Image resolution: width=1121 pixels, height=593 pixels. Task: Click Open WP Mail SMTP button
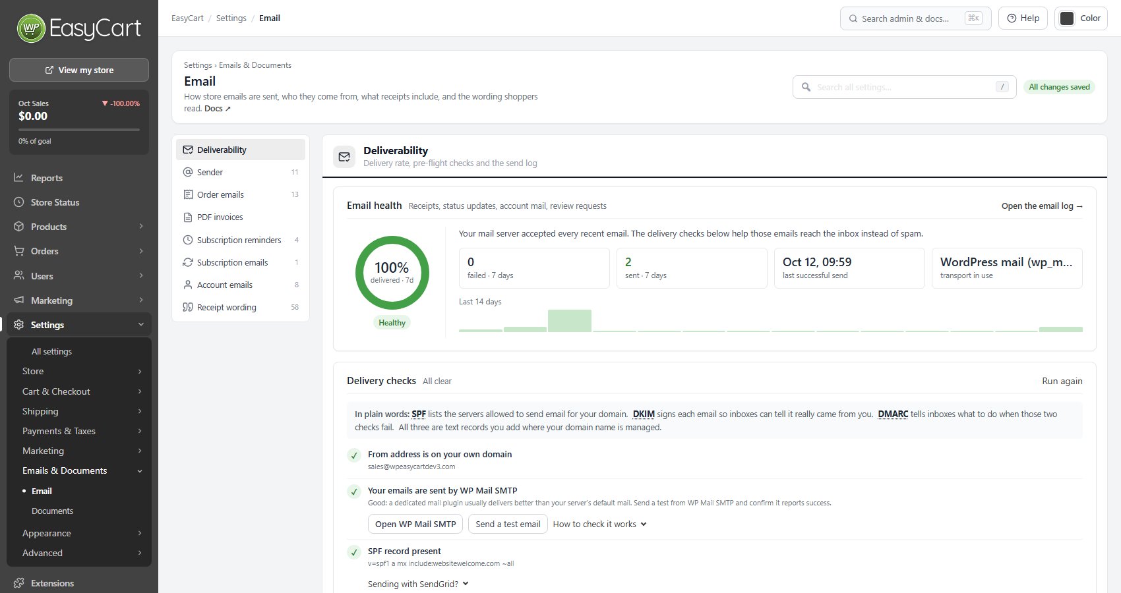pyautogui.click(x=415, y=524)
